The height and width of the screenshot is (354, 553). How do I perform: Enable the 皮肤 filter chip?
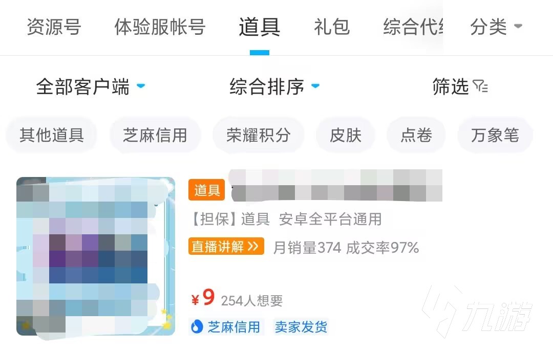point(346,135)
